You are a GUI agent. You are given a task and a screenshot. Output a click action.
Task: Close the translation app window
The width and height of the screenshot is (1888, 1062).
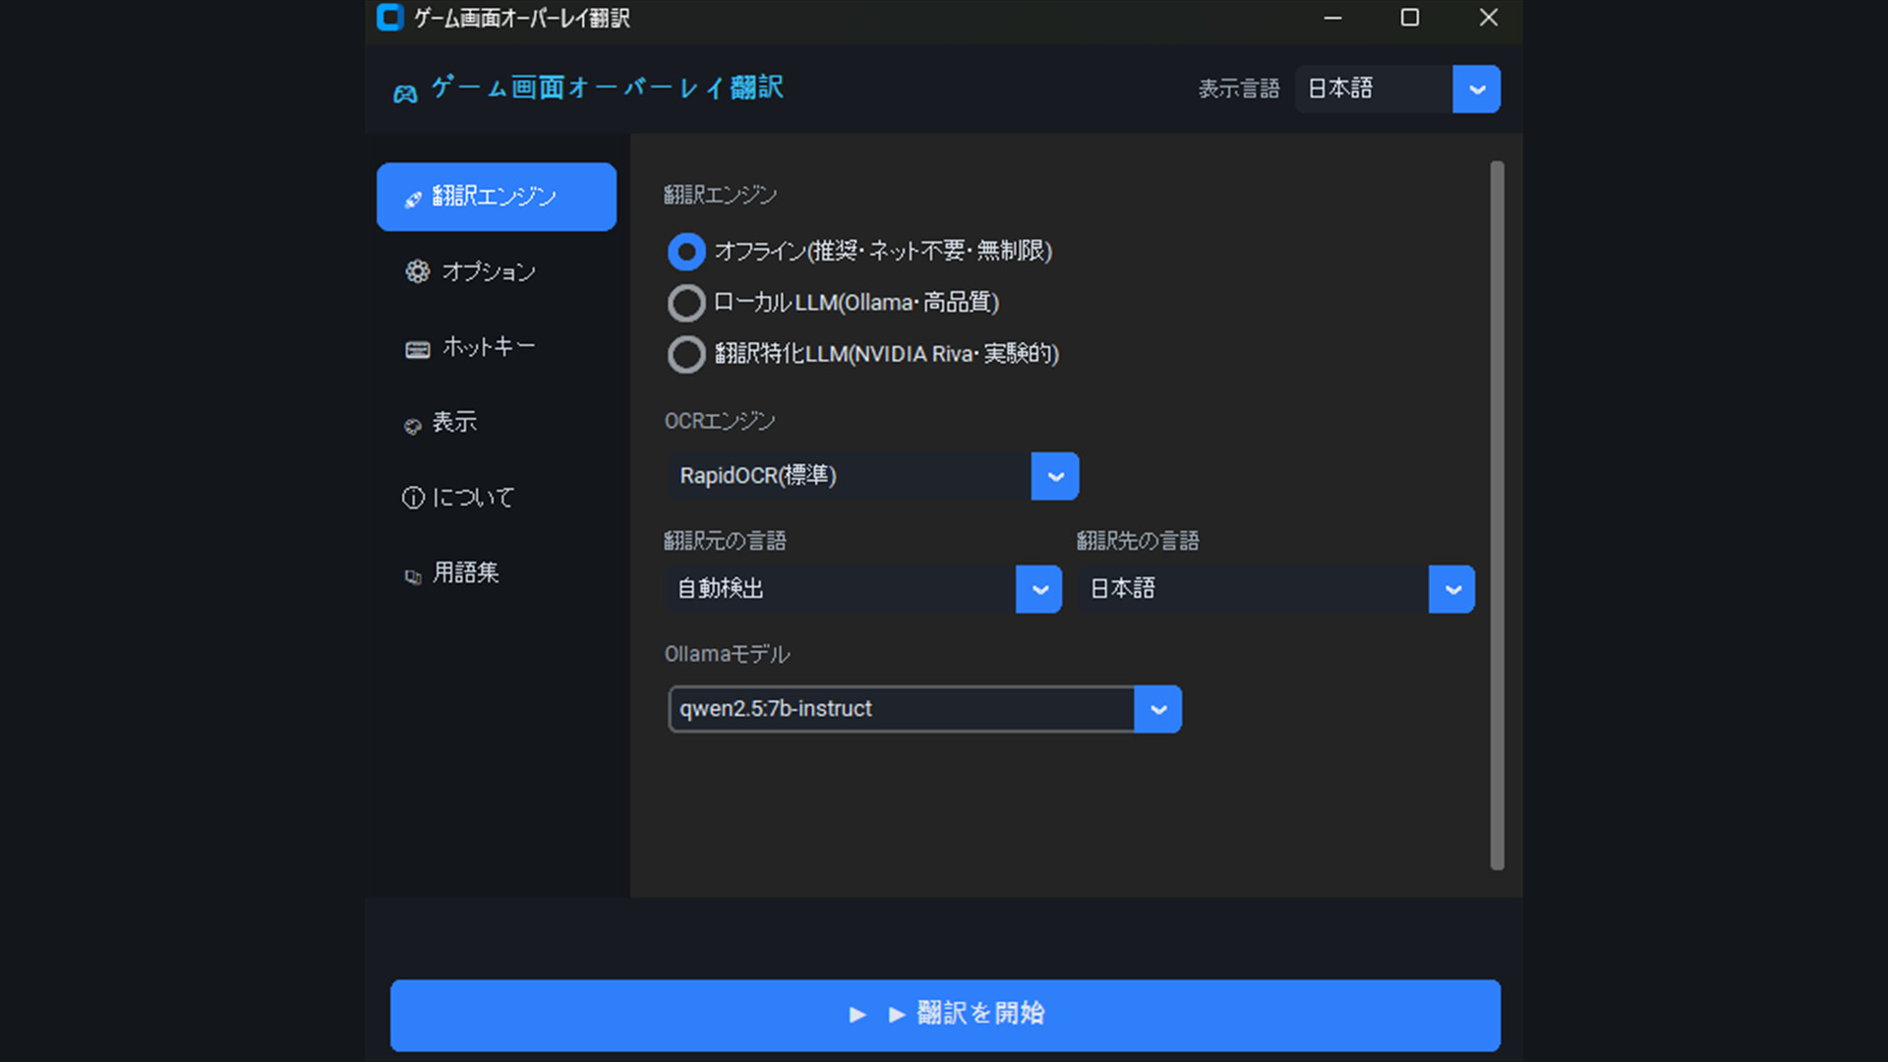pyautogui.click(x=1488, y=18)
